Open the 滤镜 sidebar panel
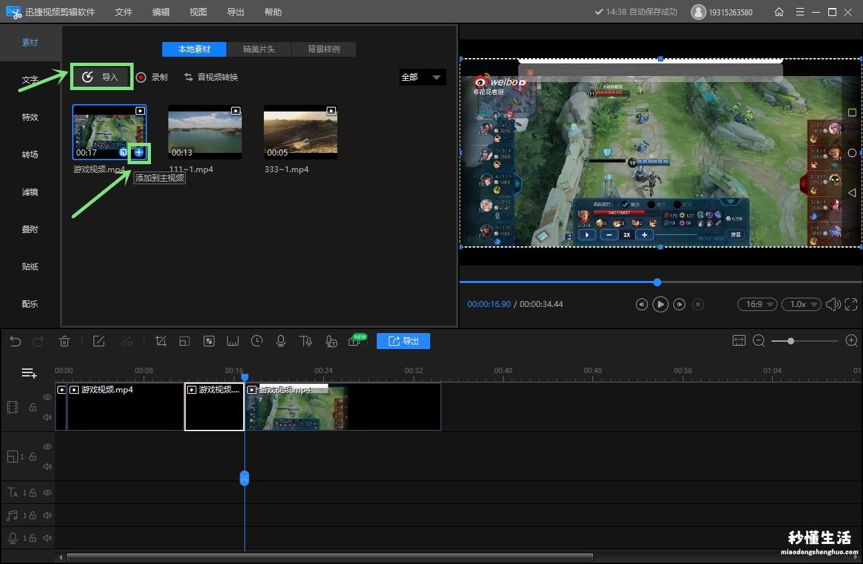Screen dimensions: 863x564 point(30,192)
